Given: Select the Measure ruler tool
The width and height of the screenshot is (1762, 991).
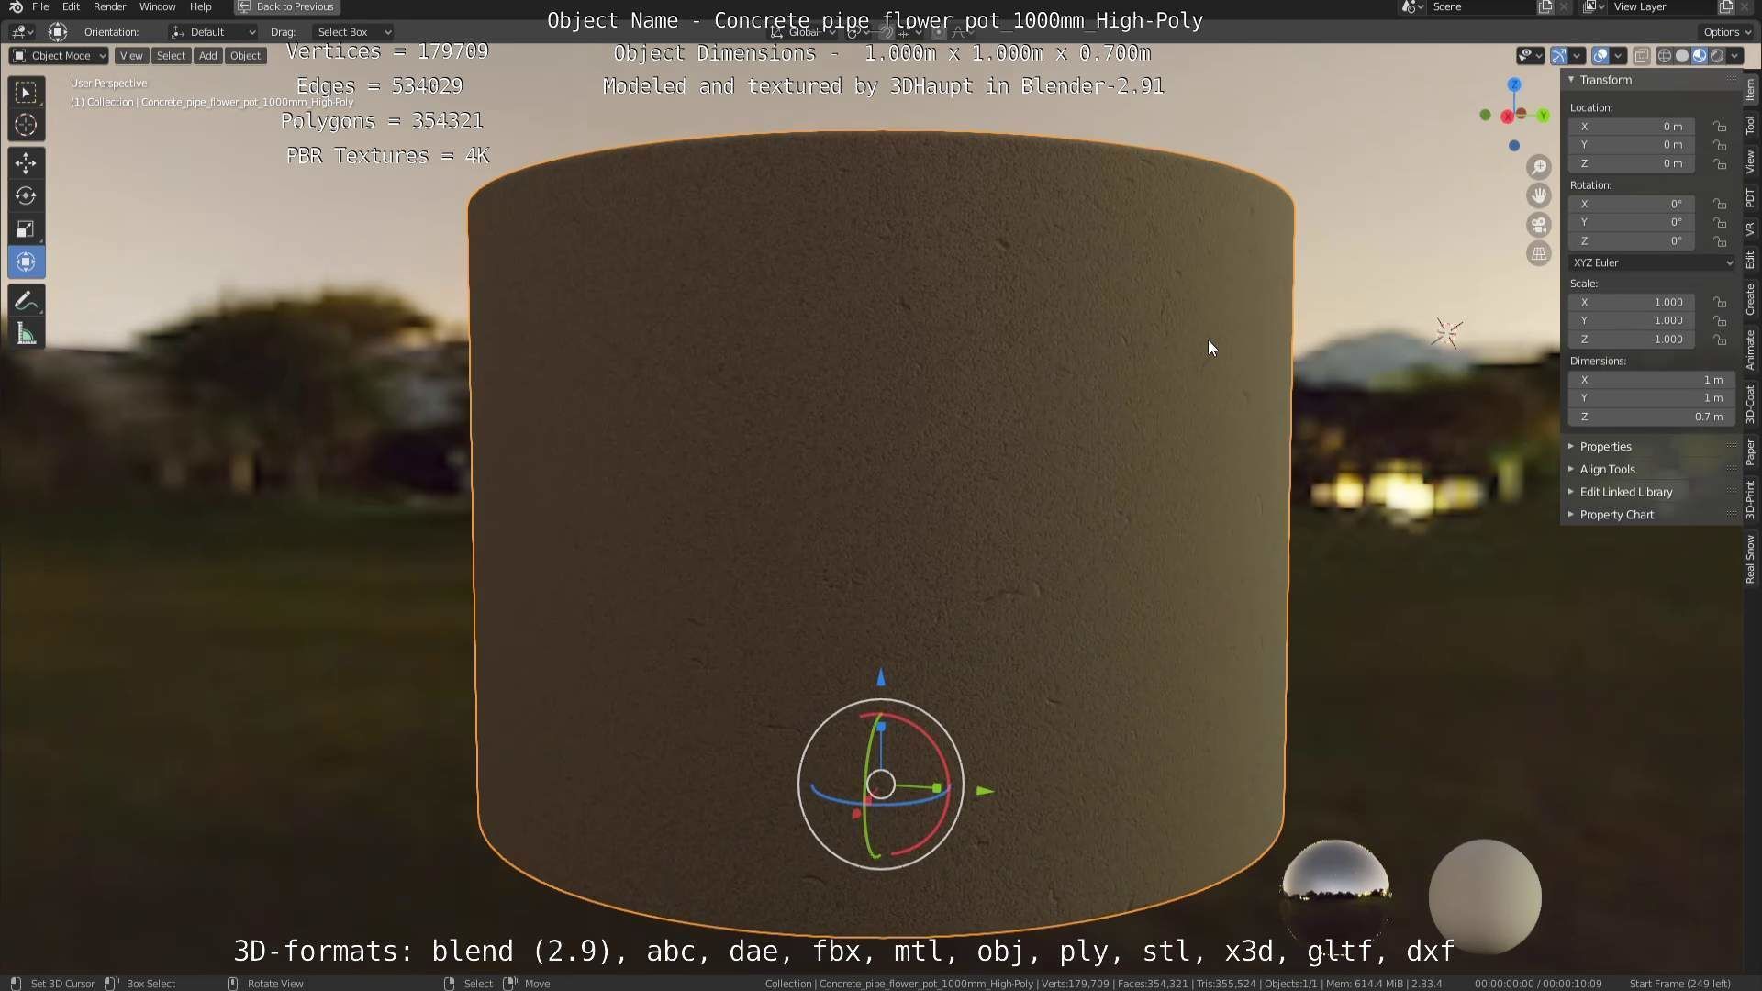Looking at the screenshot, I should click(26, 335).
